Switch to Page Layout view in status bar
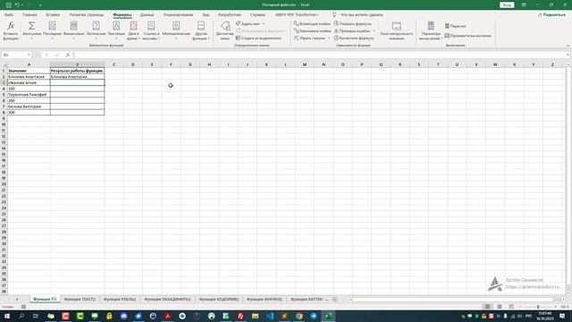The image size is (572, 322). click(x=500, y=307)
